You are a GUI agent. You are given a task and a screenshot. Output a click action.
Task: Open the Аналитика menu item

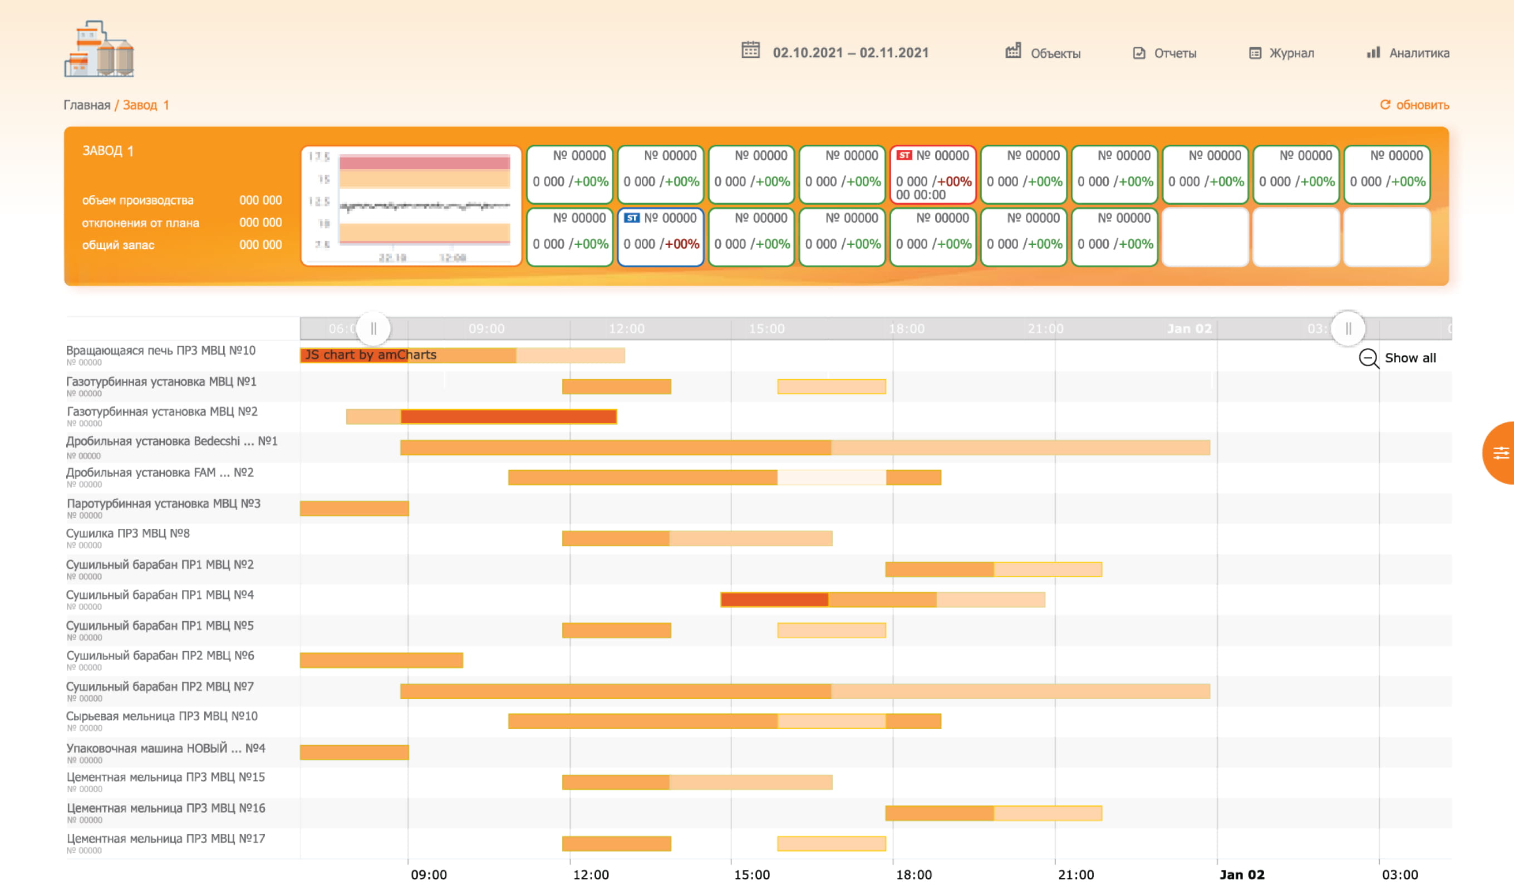point(1419,53)
